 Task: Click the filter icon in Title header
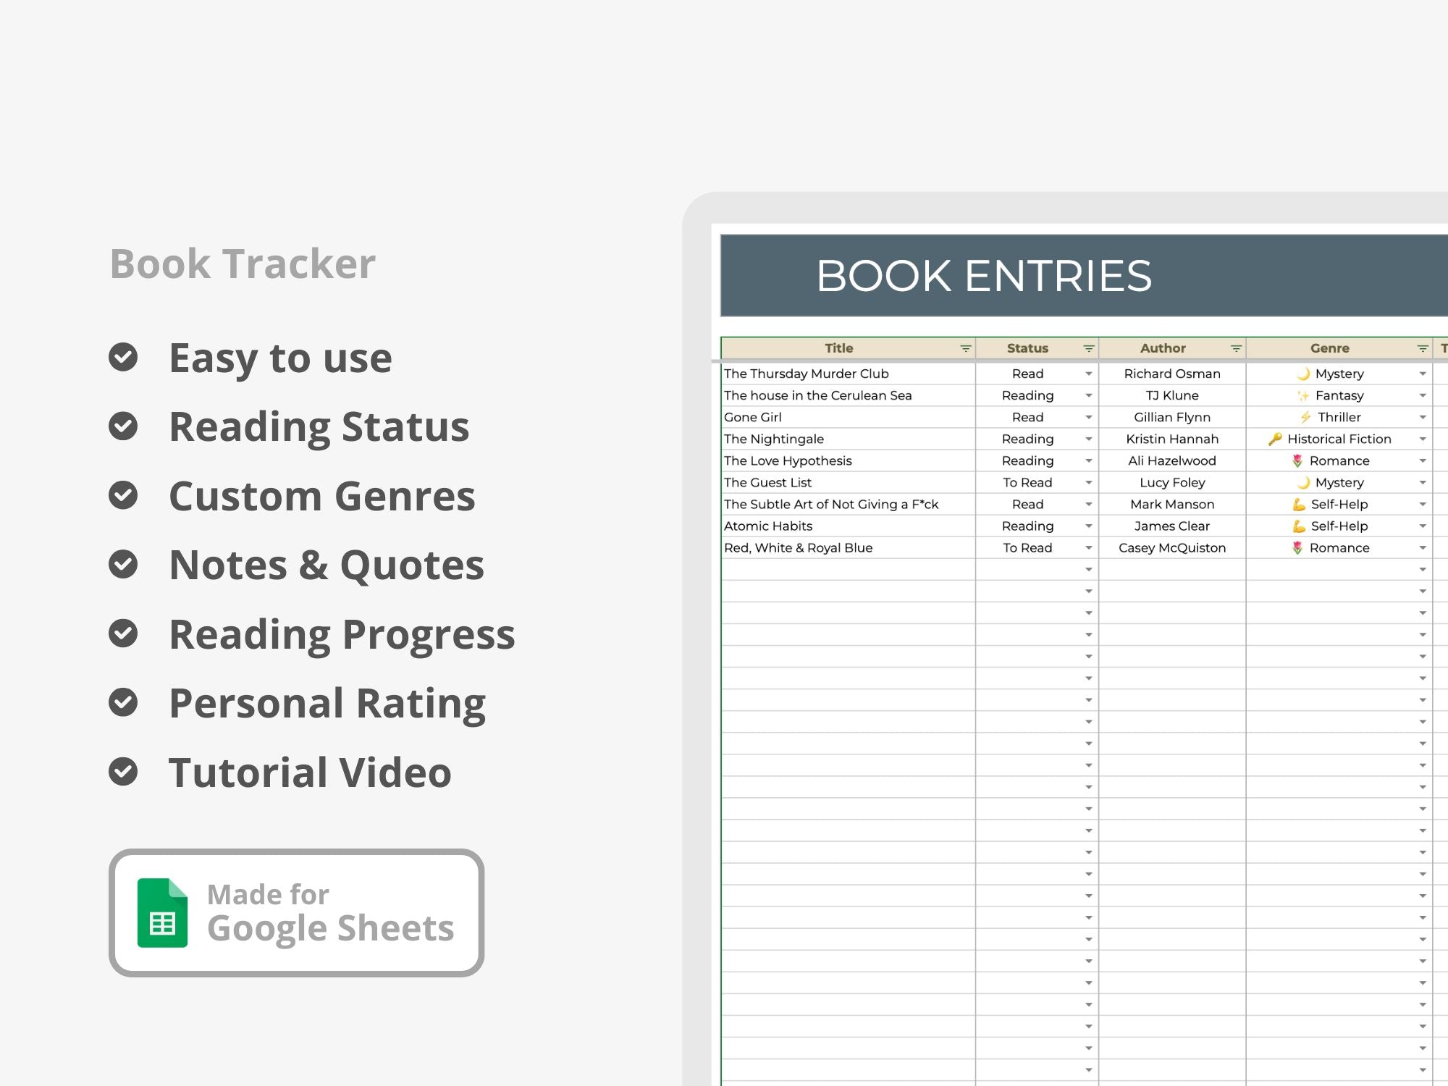tap(965, 348)
